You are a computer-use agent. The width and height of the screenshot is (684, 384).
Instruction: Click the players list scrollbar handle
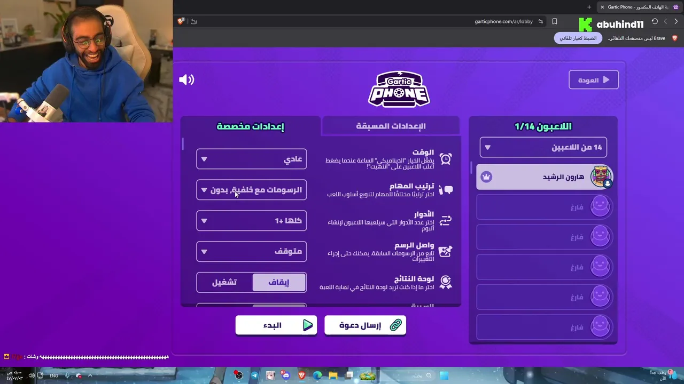471,168
